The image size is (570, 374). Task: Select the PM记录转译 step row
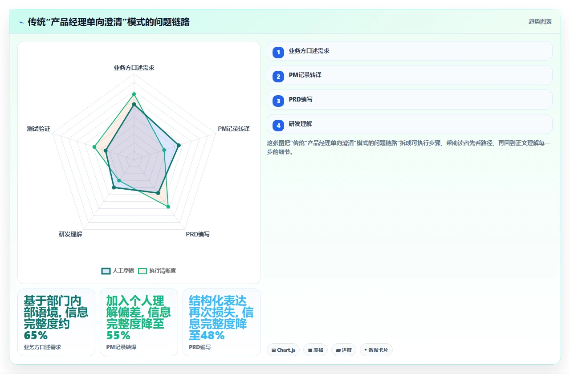[x=409, y=75]
